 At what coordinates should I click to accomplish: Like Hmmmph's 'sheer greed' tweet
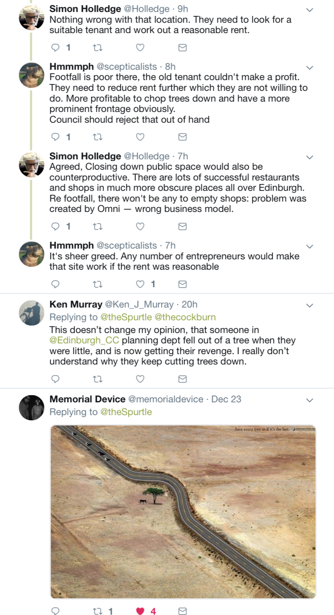140,284
